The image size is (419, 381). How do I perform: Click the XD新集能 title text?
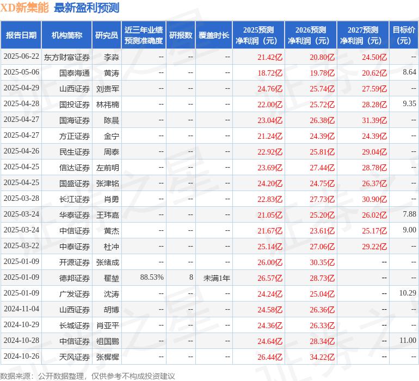pyautogui.click(x=24, y=8)
